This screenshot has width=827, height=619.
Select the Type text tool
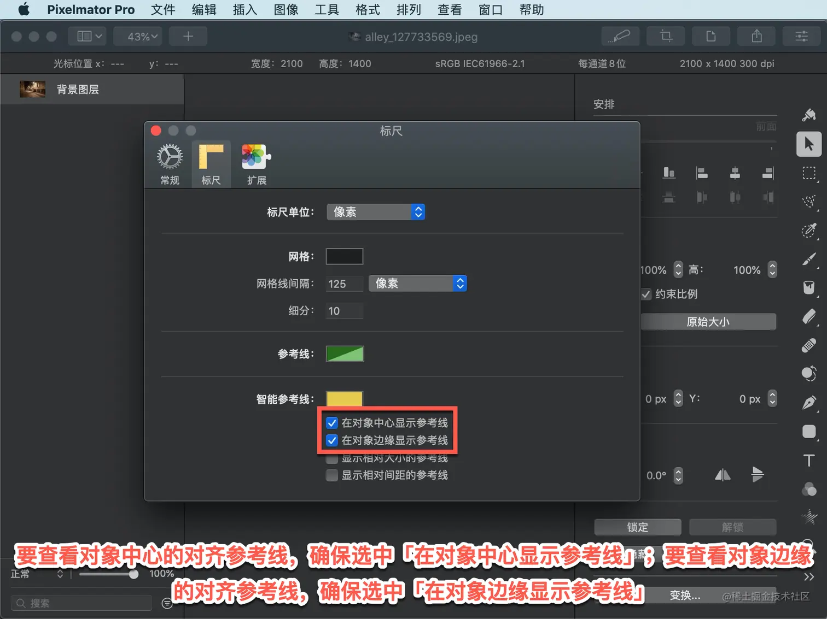click(x=809, y=461)
